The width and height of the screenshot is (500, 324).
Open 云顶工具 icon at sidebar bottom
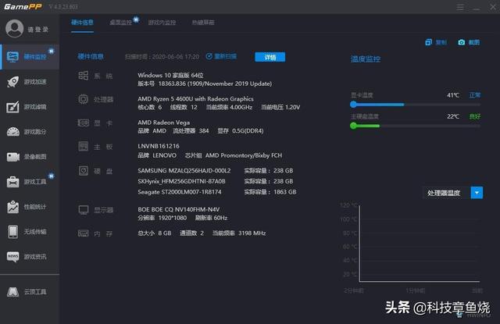[x=12, y=292]
